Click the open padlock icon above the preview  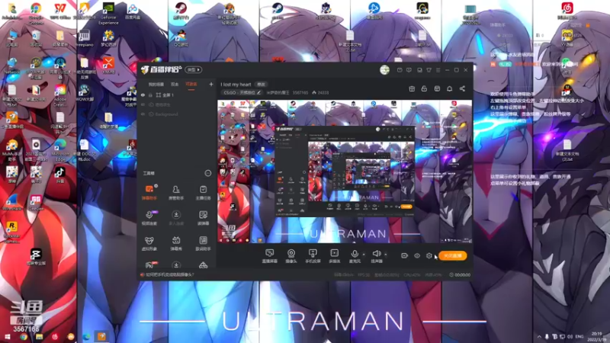pos(424,88)
